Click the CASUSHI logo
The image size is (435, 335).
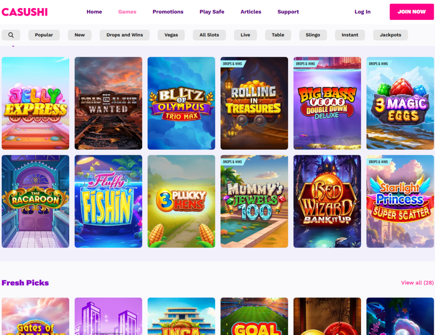pos(24,12)
